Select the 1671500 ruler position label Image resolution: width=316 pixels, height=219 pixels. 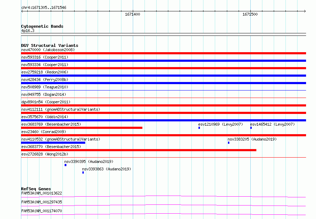pyautogui.click(x=250, y=14)
